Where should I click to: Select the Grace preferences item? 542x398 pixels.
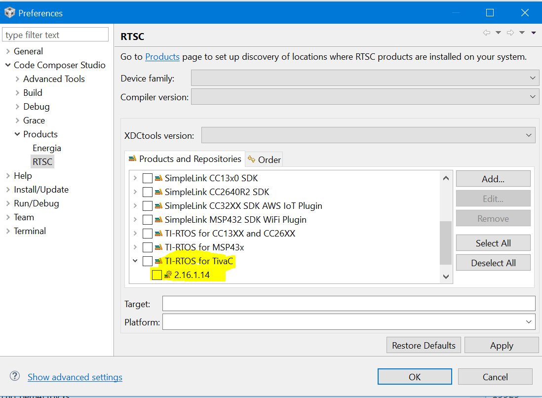(x=34, y=120)
